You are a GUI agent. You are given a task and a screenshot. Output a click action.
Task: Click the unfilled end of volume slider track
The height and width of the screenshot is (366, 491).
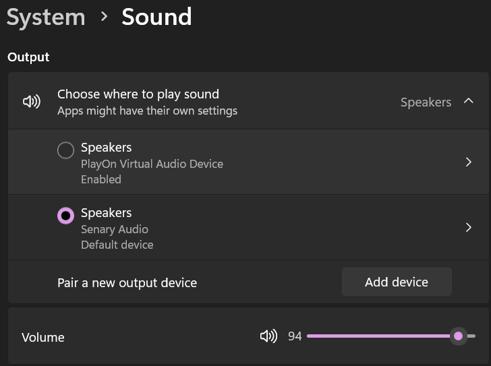pos(471,336)
